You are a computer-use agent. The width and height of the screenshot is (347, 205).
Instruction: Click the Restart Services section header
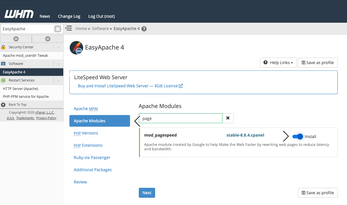(32, 80)
